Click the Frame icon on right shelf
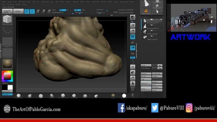This screenshot has height=122, width=217. 133,67
